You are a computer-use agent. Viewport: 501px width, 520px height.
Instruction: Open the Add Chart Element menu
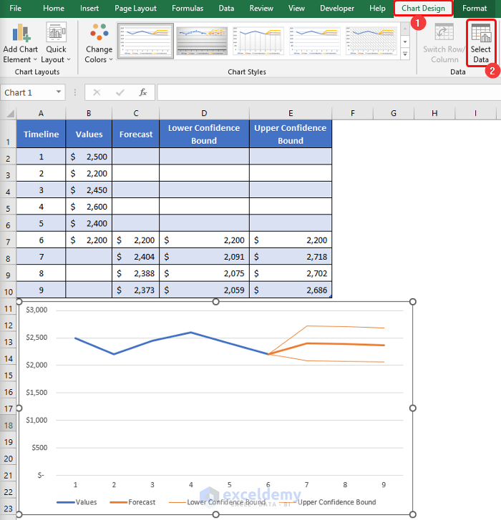[x=20, y=43]
